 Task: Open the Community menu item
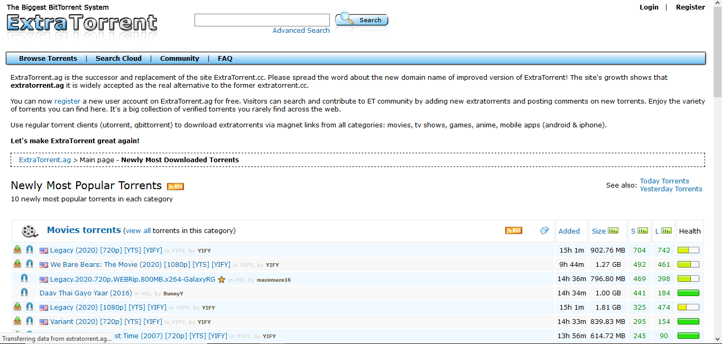[180, 59]
